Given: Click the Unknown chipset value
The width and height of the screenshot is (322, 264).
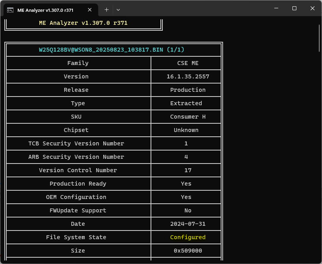Looking at the screenshot, I should tap(186, 130).
